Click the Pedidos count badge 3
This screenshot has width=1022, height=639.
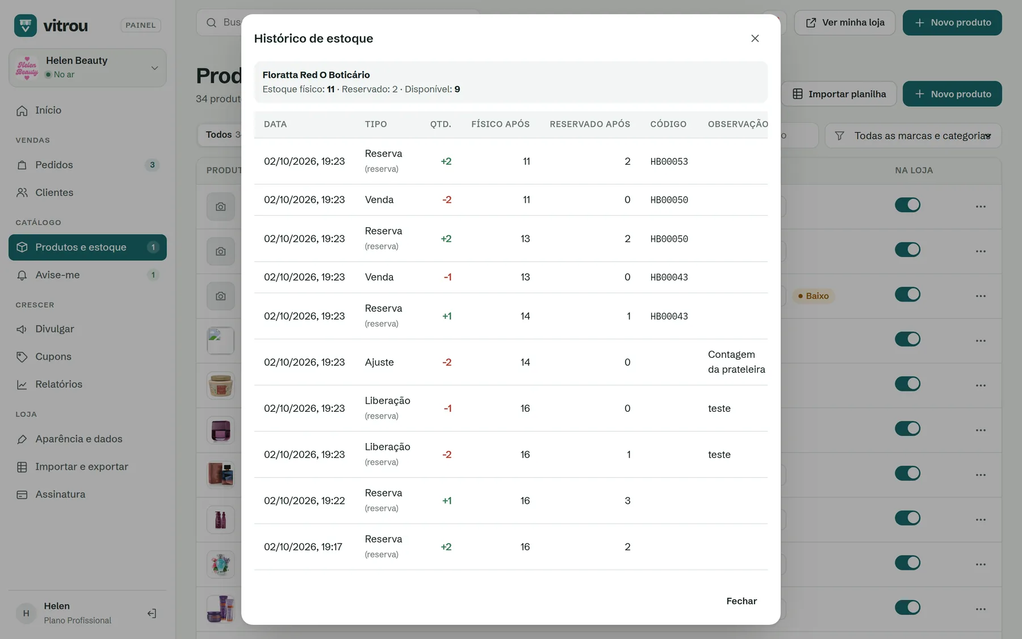pyautogui.click(x=152, y=165)
